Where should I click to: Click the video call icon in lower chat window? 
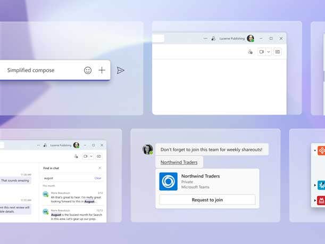pyautogui.click(x=85, y=156)
